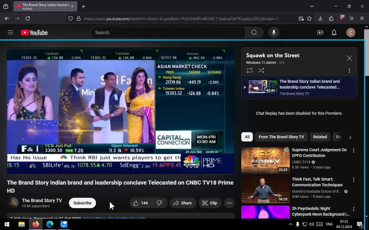Open the browser application menu
Viewport: 369px width, 230px height.
(x=362, y=18)
